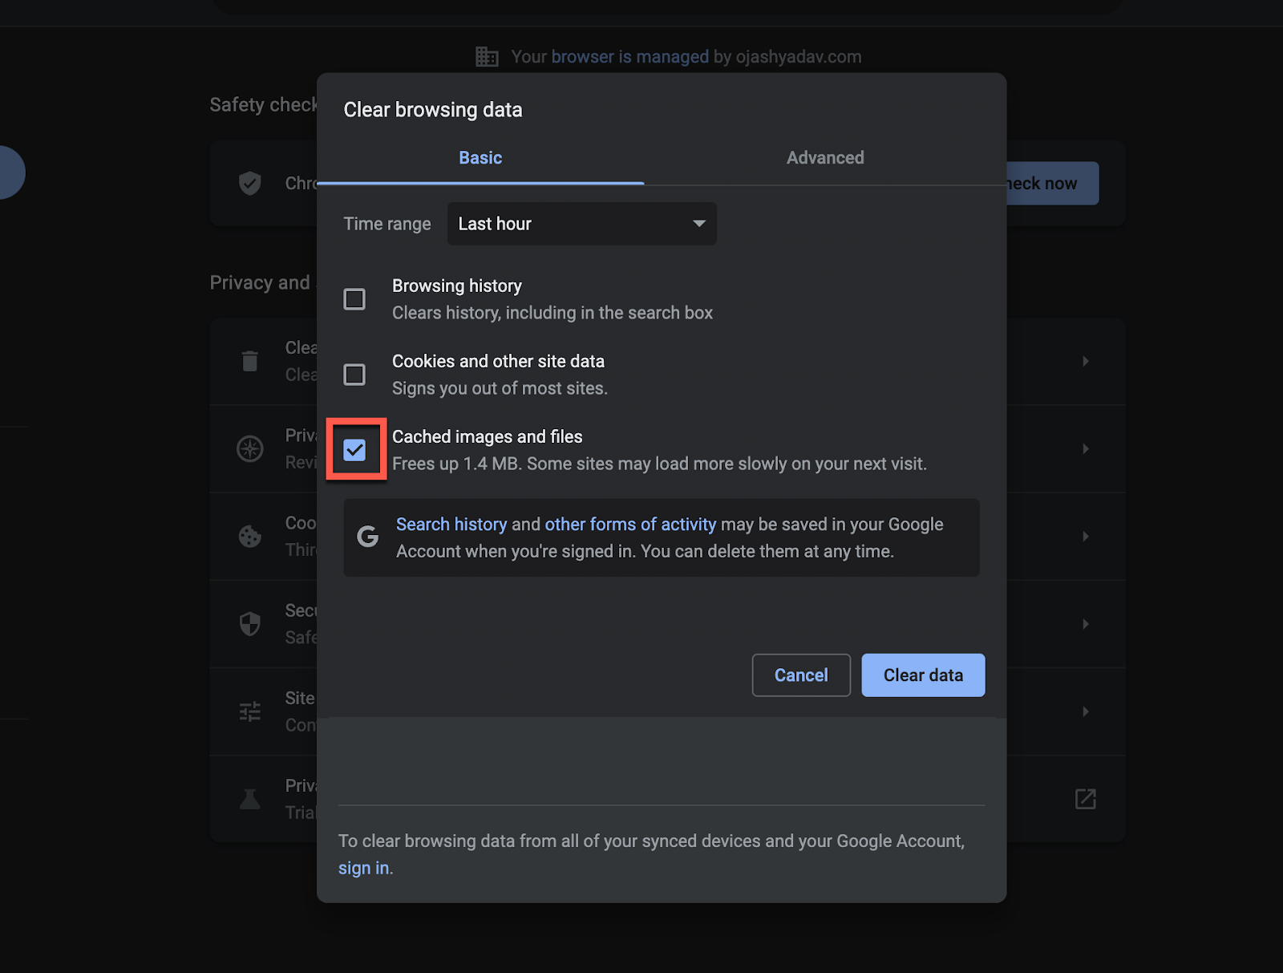Click the Cancel button
This screenshot has height=973, width=1283.
(801, 675)
